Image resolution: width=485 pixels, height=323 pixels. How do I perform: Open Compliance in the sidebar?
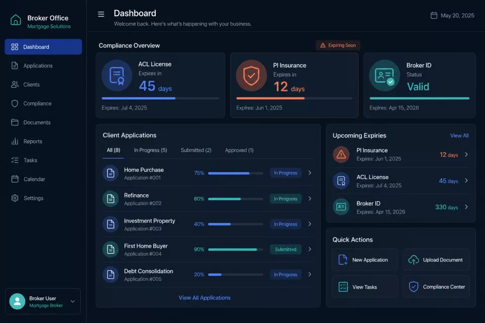tap(43, 103)
